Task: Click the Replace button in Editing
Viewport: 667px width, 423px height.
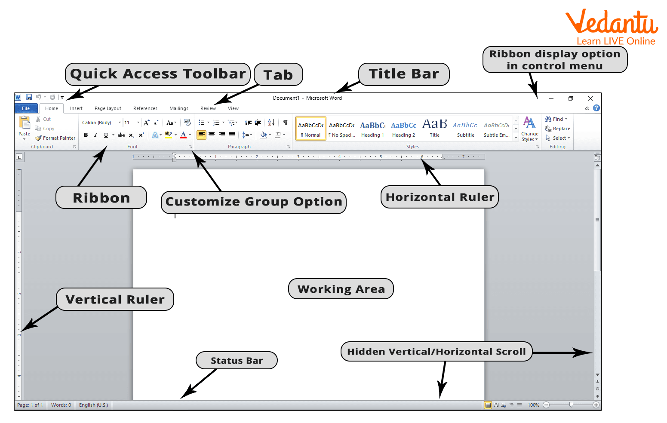Action: [x=558, y=129]
